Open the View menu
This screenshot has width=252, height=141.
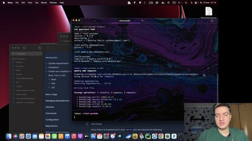(x=30, y=3)
